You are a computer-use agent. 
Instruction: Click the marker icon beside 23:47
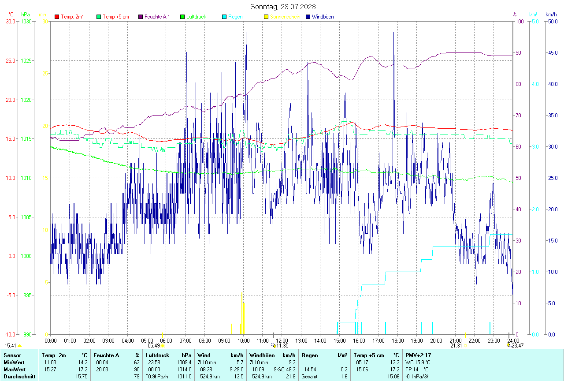coord(508,345)
